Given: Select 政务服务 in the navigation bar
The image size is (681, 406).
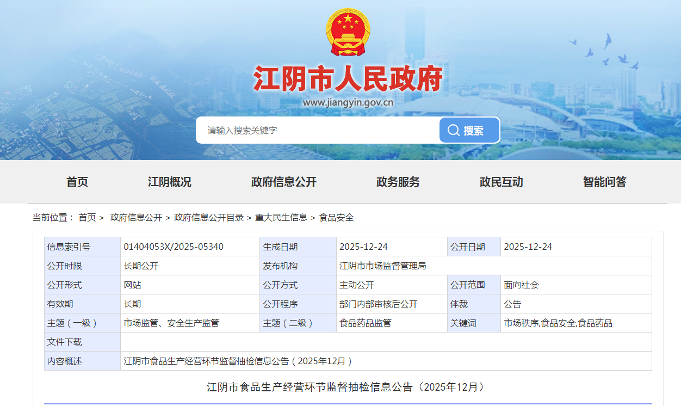Looking at the screenshot, I should point(398,182).
